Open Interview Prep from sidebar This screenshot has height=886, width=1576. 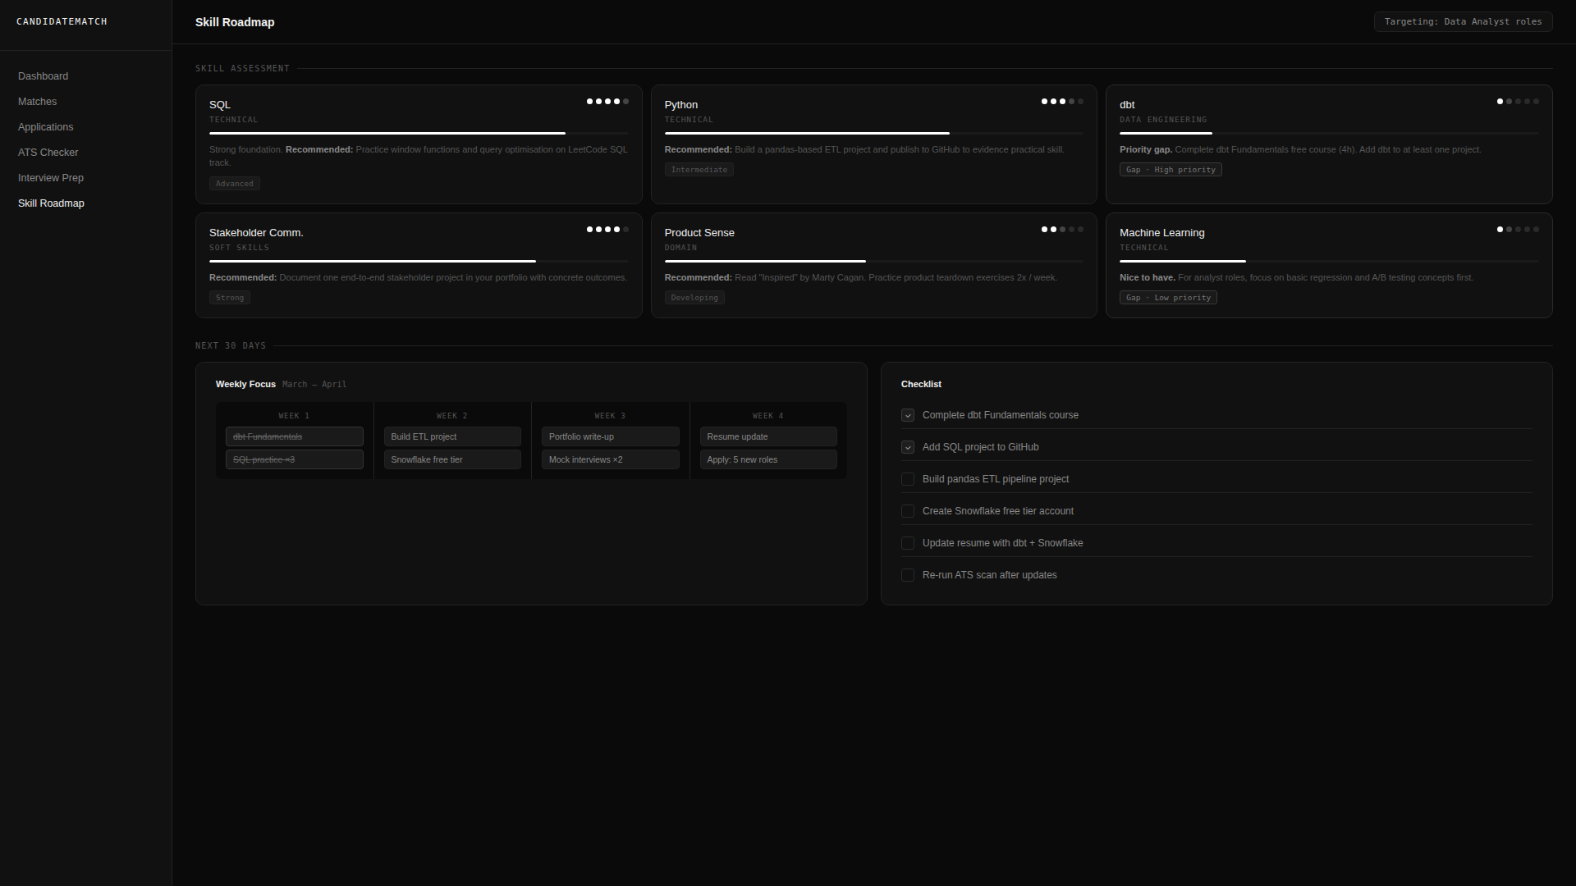(51, 178)
